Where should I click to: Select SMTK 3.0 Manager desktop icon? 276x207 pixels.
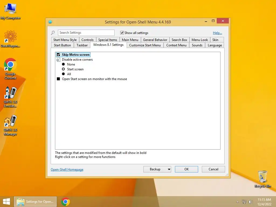tap(11, 125)
